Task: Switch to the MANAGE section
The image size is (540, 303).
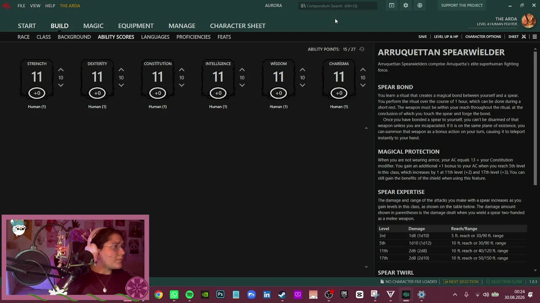Action: click(182, 26)
